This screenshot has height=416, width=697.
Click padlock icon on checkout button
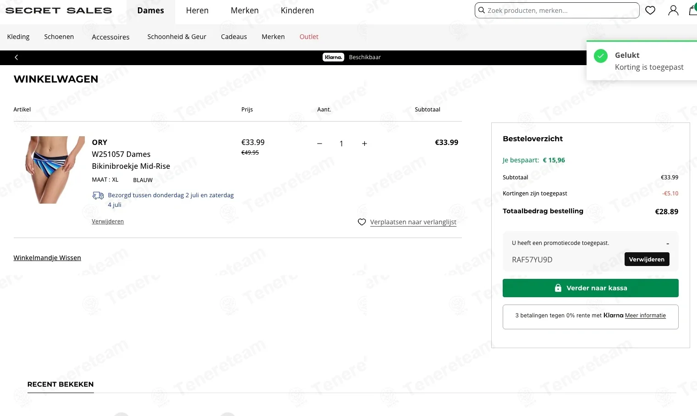coord(558,288)
